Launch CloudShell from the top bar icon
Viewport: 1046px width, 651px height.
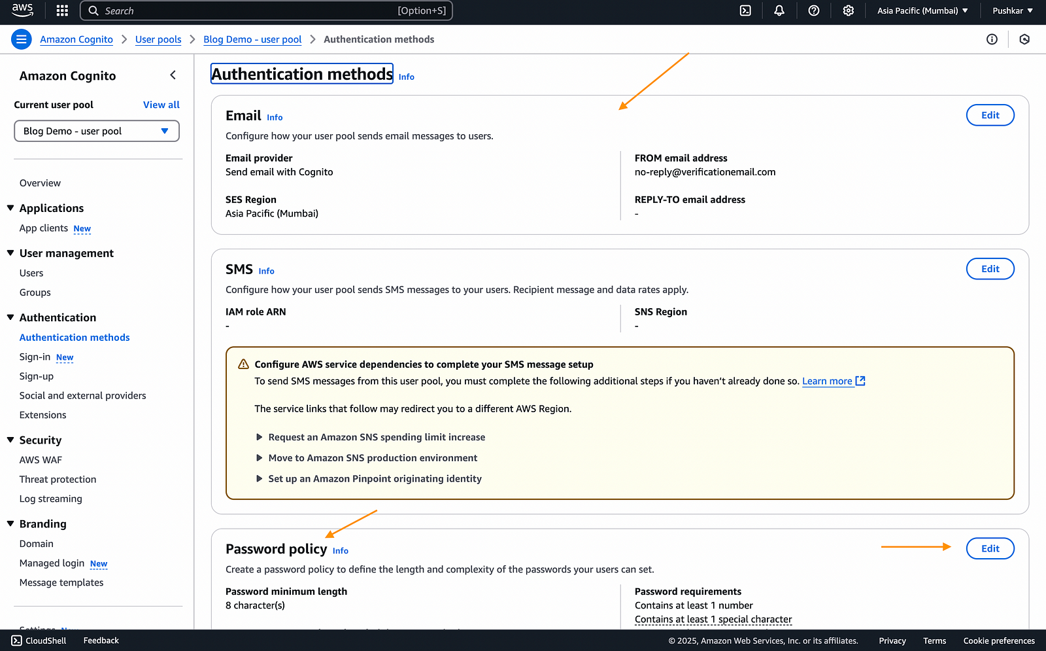[745, 10]
